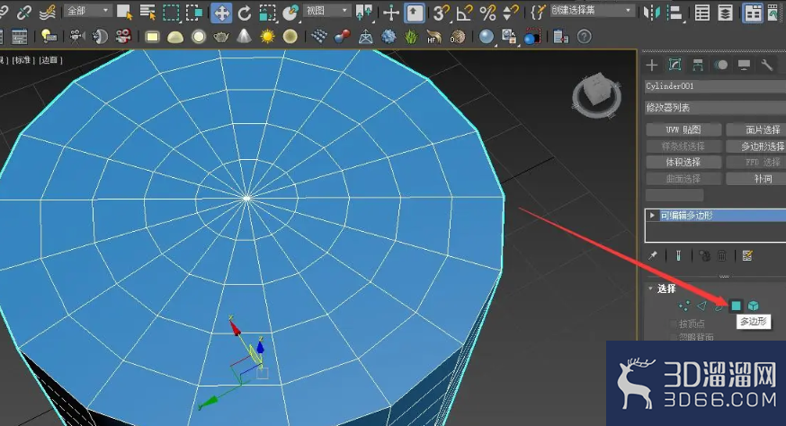Click the Pin Stack pushpin icon

653,255
